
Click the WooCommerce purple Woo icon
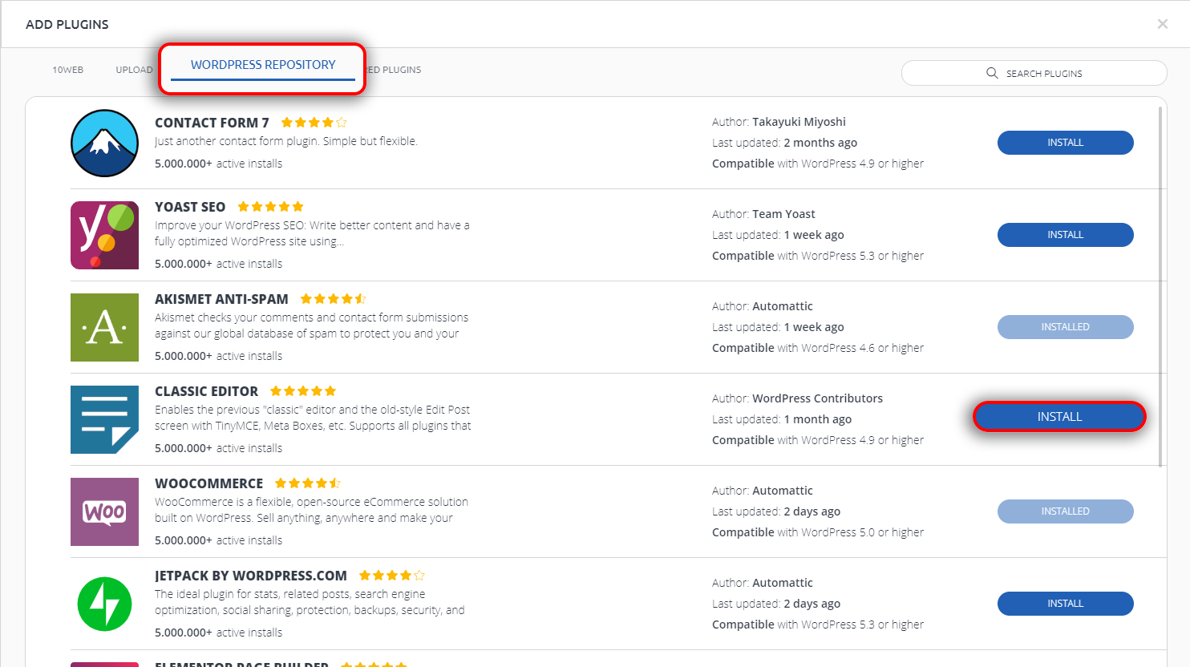104,511
